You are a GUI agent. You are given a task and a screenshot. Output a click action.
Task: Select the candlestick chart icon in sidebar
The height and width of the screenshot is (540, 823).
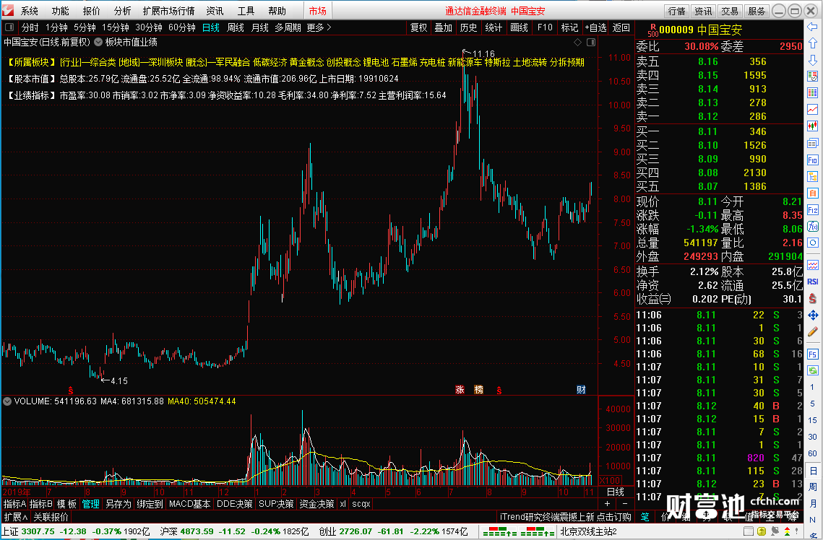pyautogui.click(x=812, y=126)
